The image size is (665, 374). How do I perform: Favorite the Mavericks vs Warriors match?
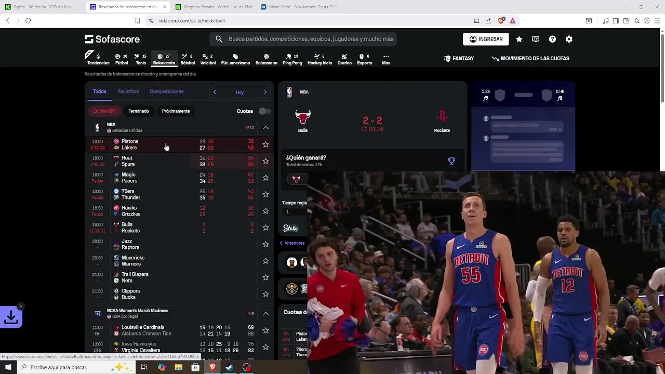pyautogui.click(x=265, y=261)
